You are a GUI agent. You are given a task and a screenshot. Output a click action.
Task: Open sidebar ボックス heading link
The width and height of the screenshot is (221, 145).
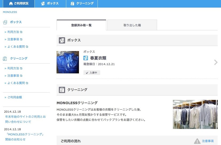(x=16, y=22)
